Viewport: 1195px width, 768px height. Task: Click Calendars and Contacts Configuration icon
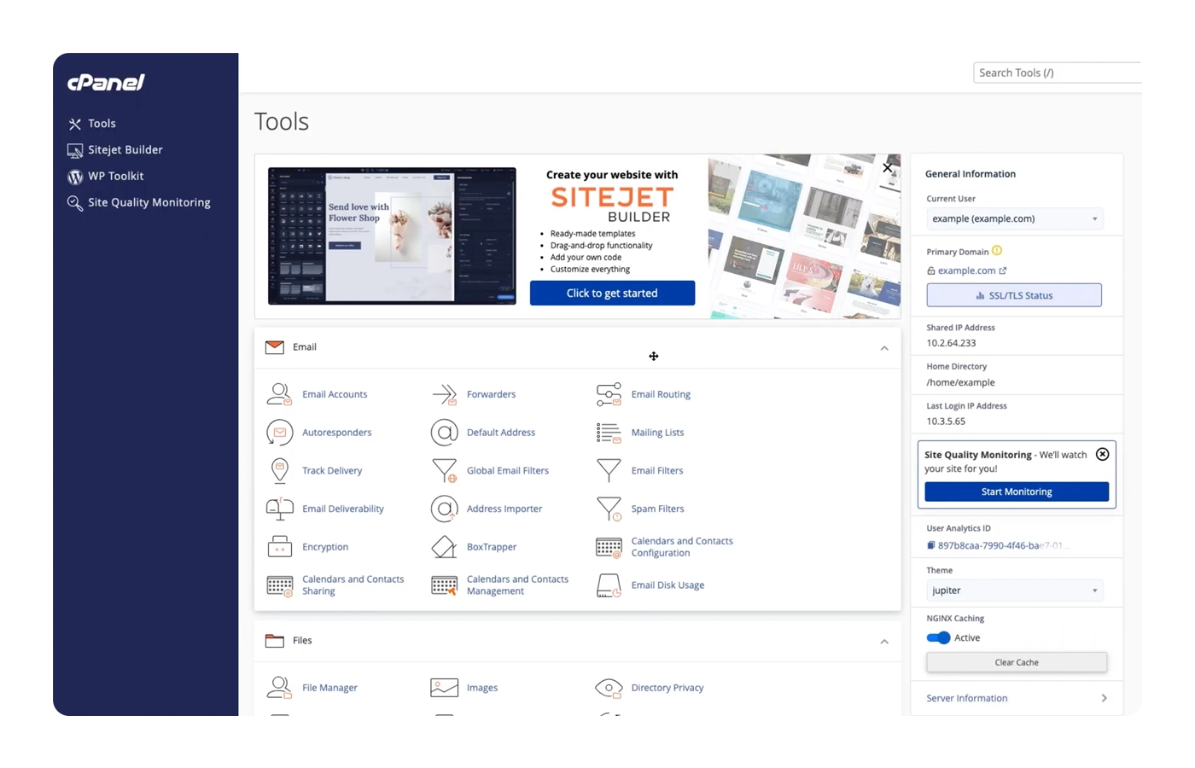[x=609, y=547]
